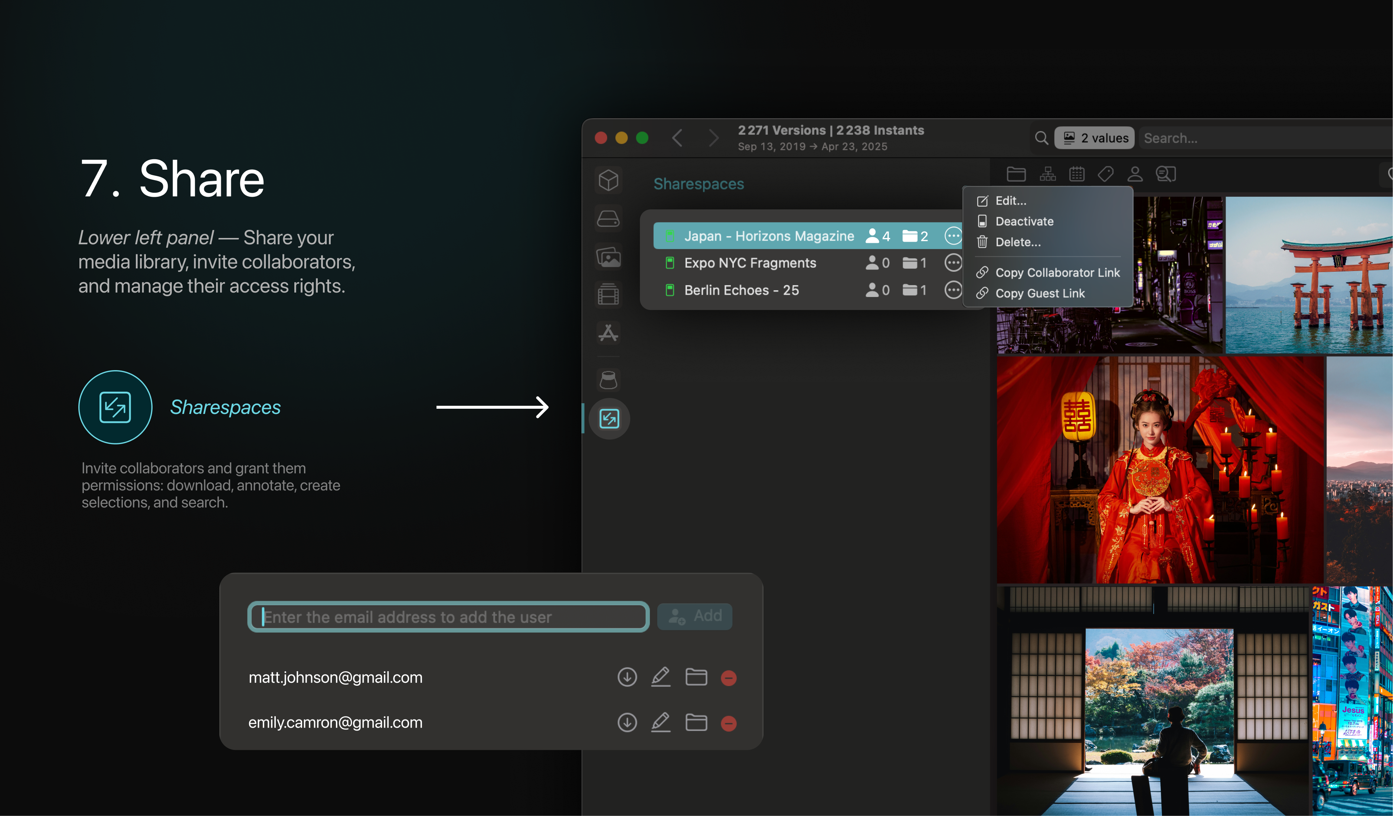Open the film strip sidebar icon
This screenshot has width=1393, height=816.
coord(608,294)
